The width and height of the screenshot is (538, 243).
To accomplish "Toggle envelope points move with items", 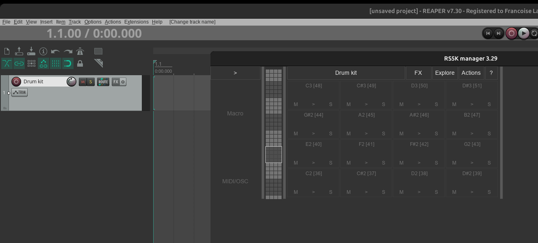I will pyautogui.click(x=43, y=63).
